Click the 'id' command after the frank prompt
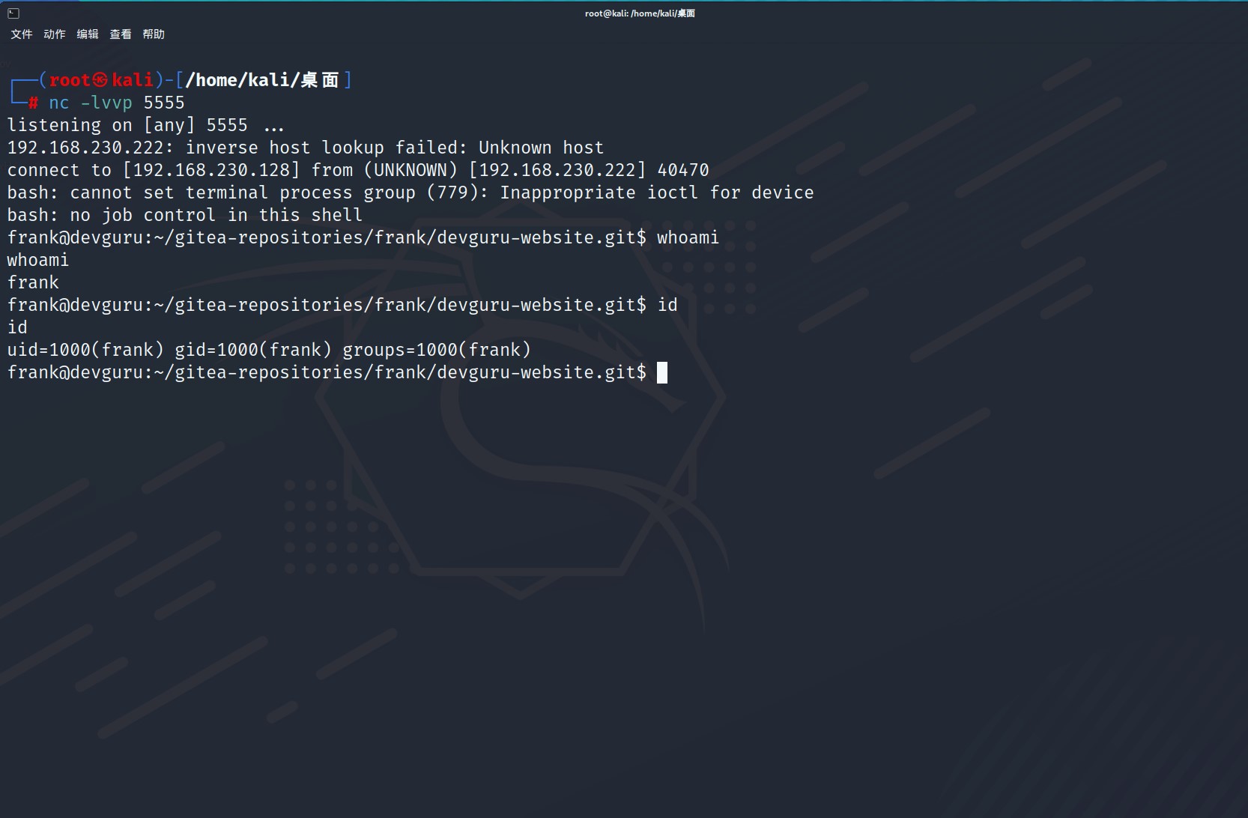 [667, 305]
